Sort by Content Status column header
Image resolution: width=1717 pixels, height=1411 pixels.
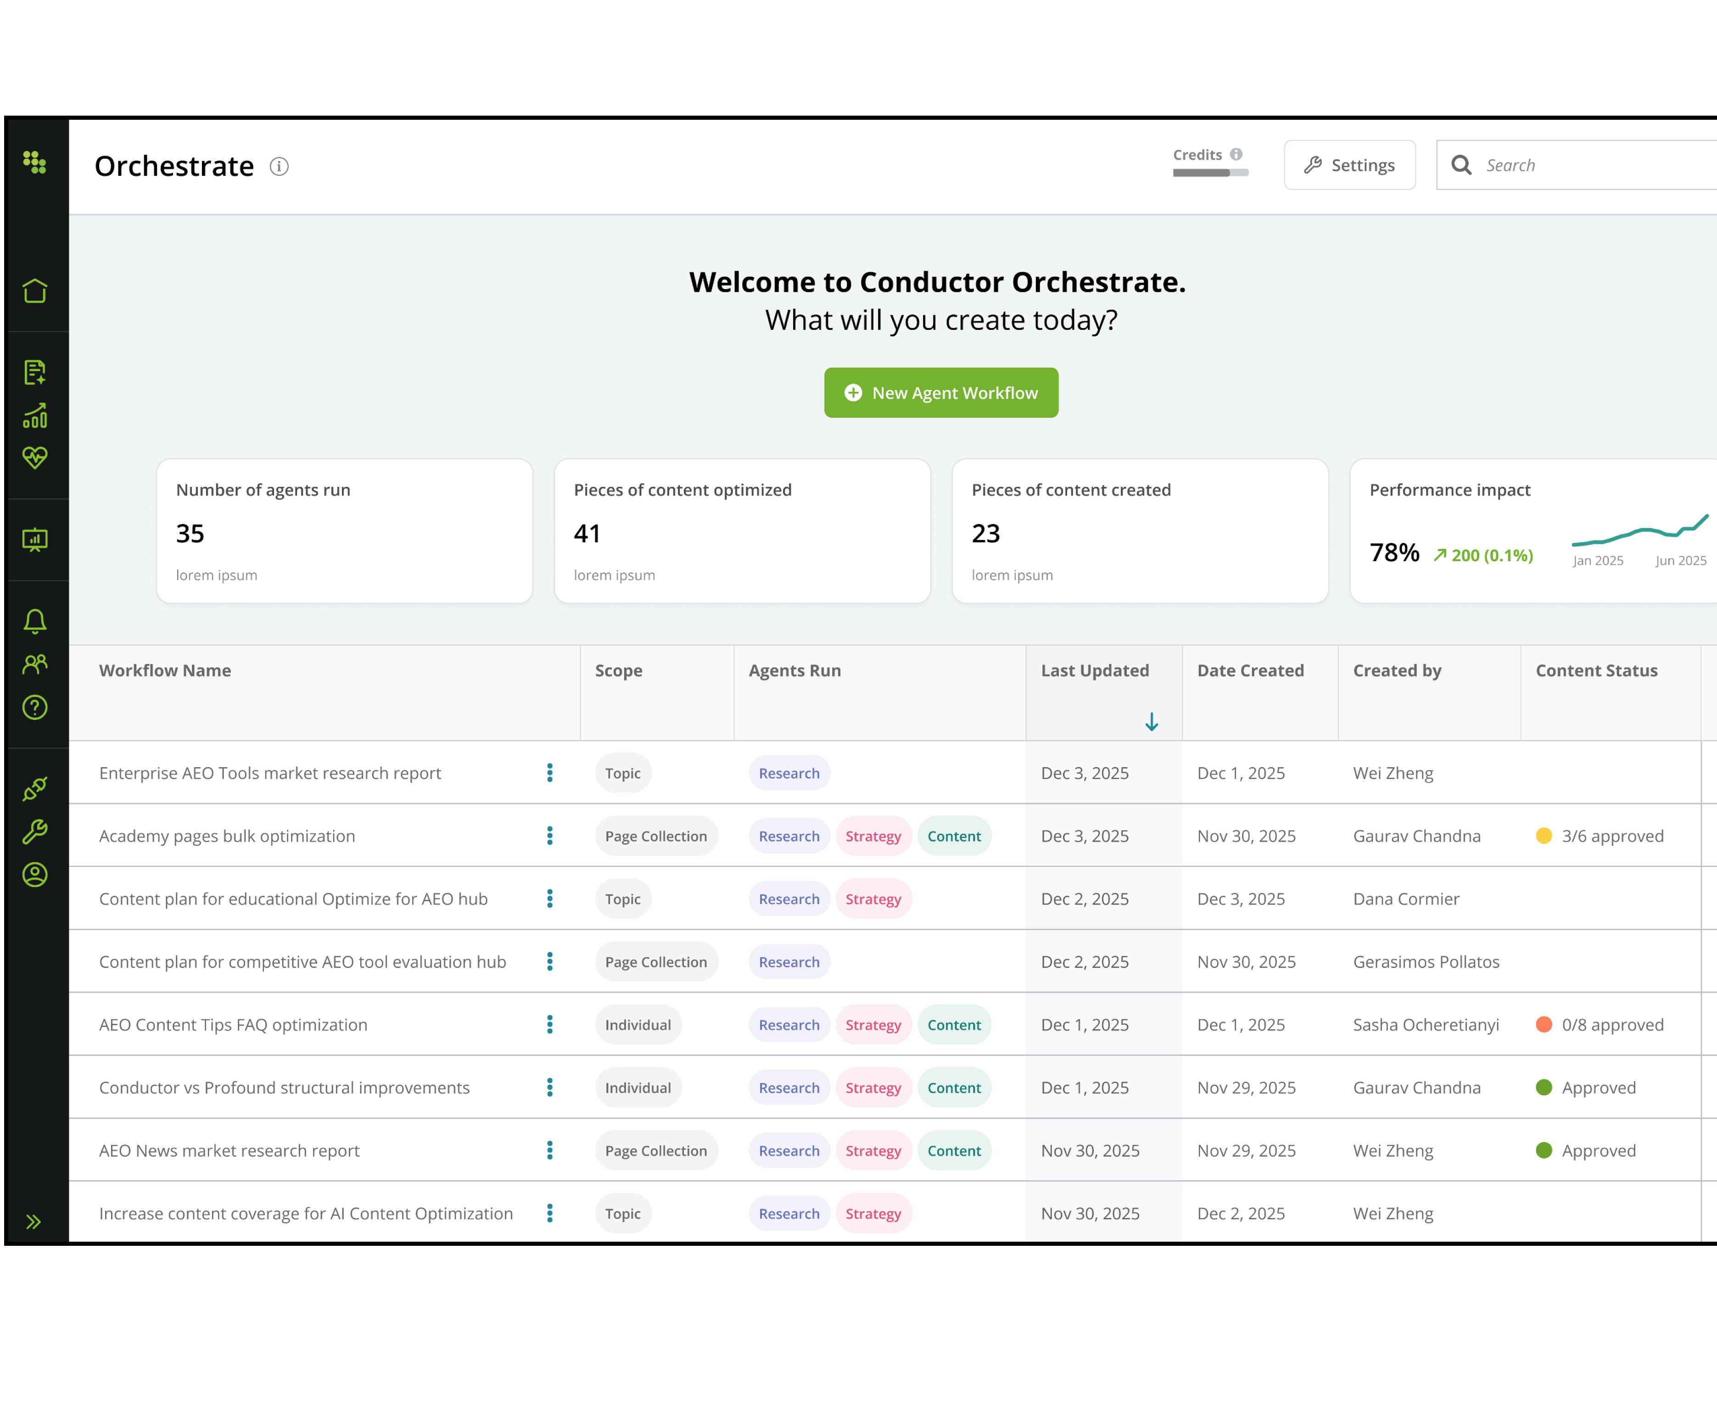(x=1596, y=670)
